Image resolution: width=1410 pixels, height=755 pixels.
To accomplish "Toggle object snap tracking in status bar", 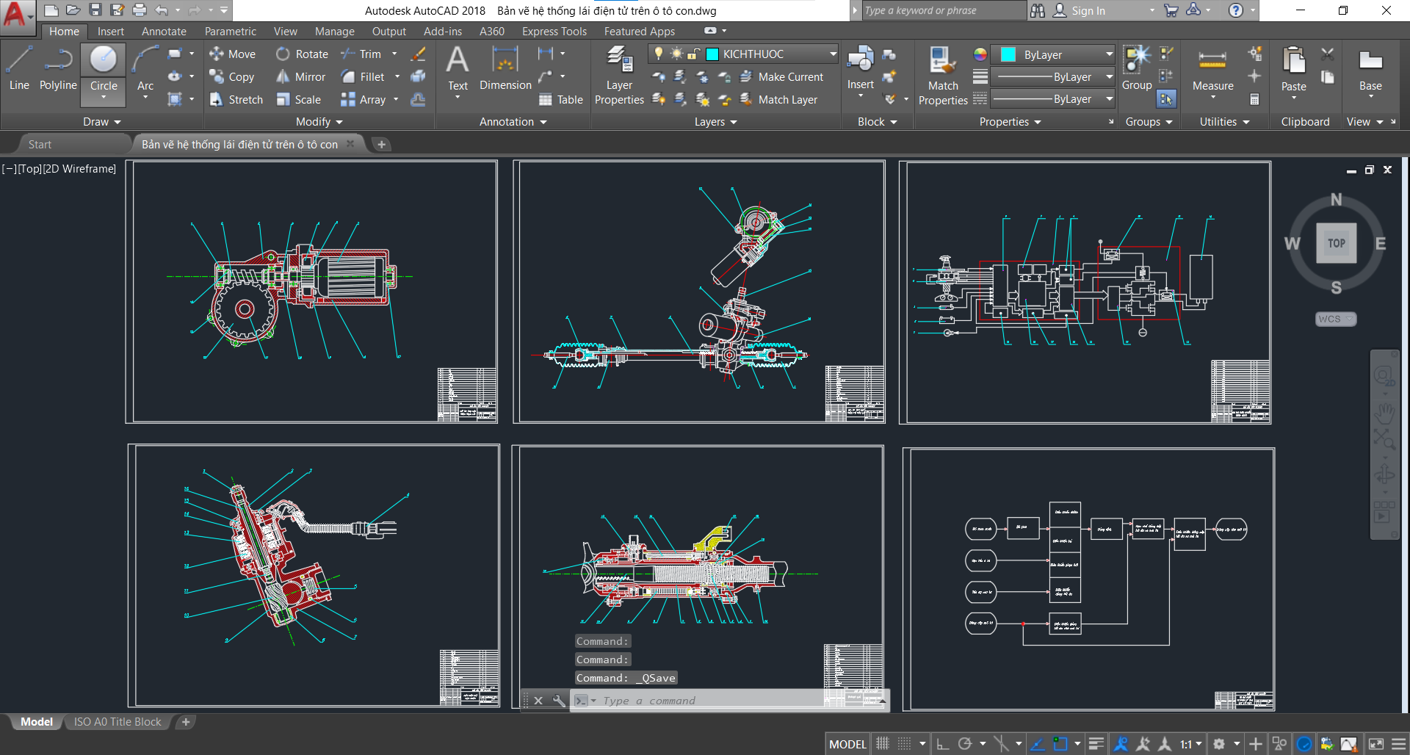I will (1038, 744).
